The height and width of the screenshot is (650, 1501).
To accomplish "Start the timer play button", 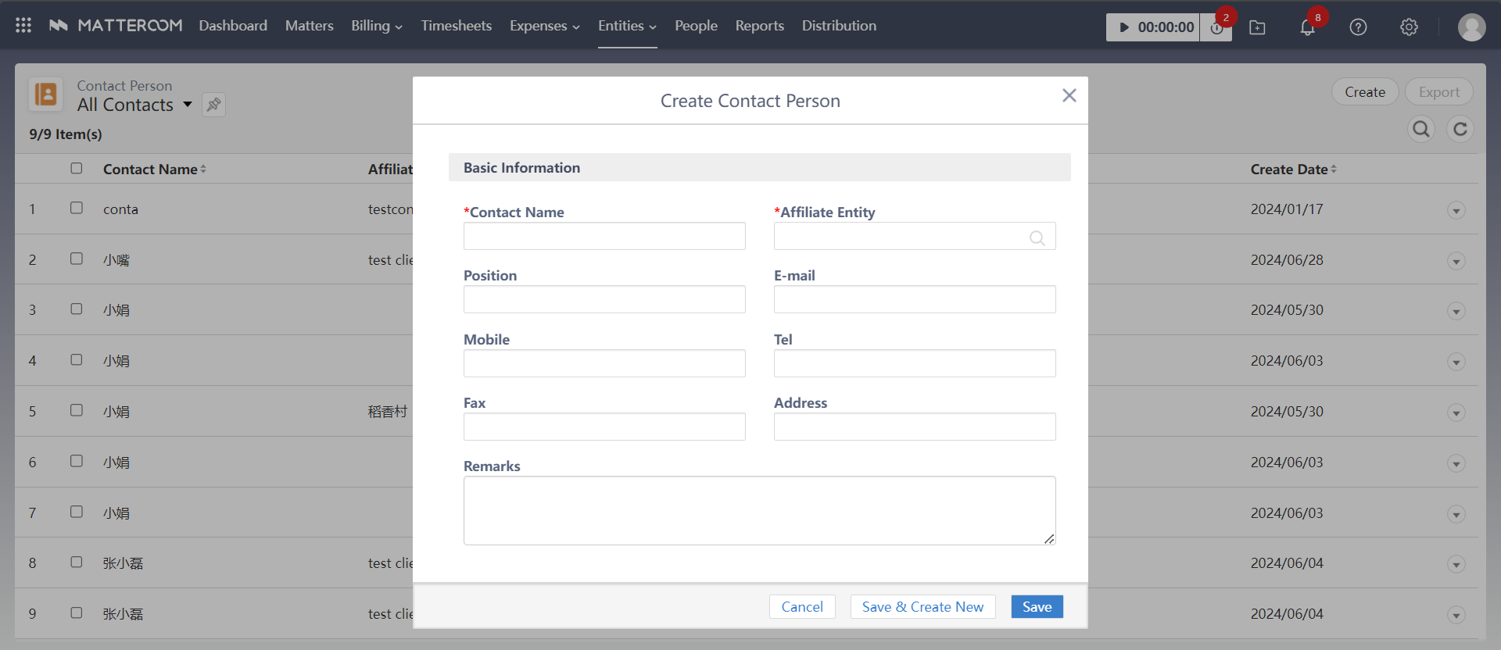I will point(1124,27).
